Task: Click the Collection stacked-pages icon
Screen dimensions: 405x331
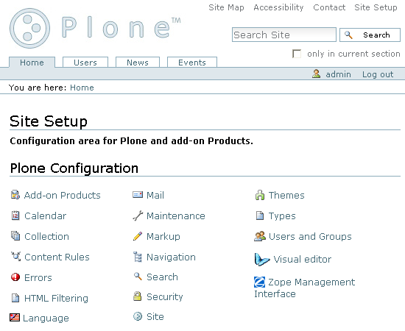Action: (x=15, y=236)
